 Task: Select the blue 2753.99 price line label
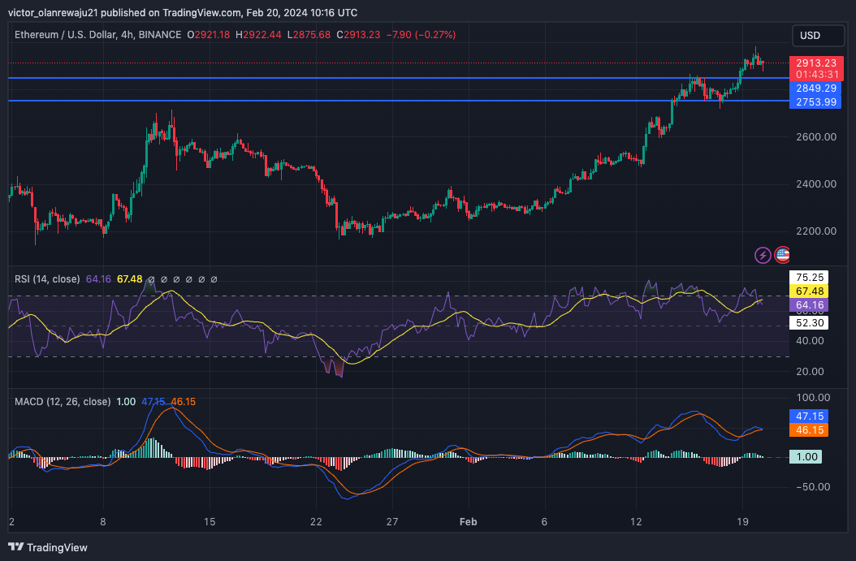tap(815, 101)
